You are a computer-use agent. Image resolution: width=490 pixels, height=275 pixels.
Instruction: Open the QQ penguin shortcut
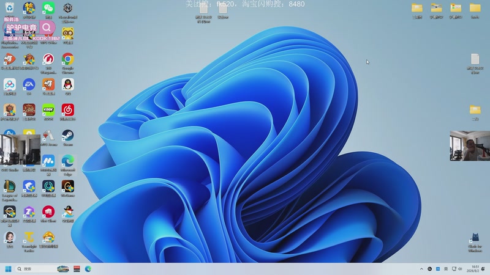coord(68,84)
